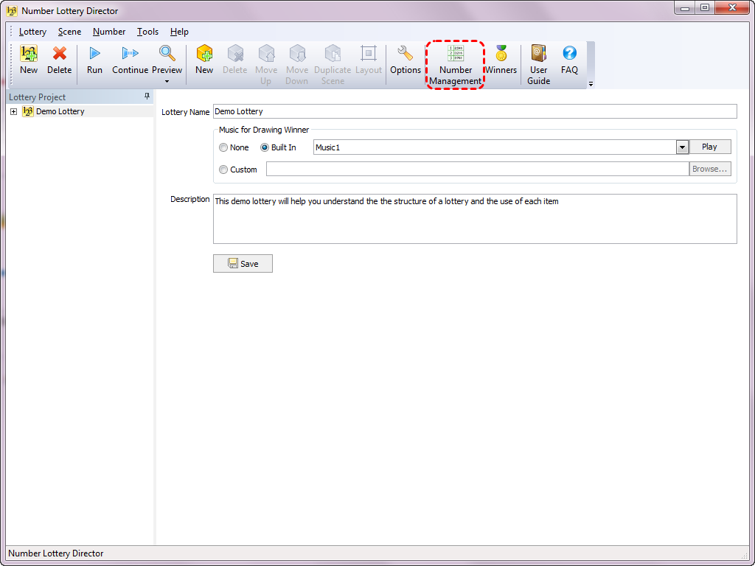Open the Winners medal icon
This screenshot has height=566, width=755.
pyautogui.click(x=501, y=54)
